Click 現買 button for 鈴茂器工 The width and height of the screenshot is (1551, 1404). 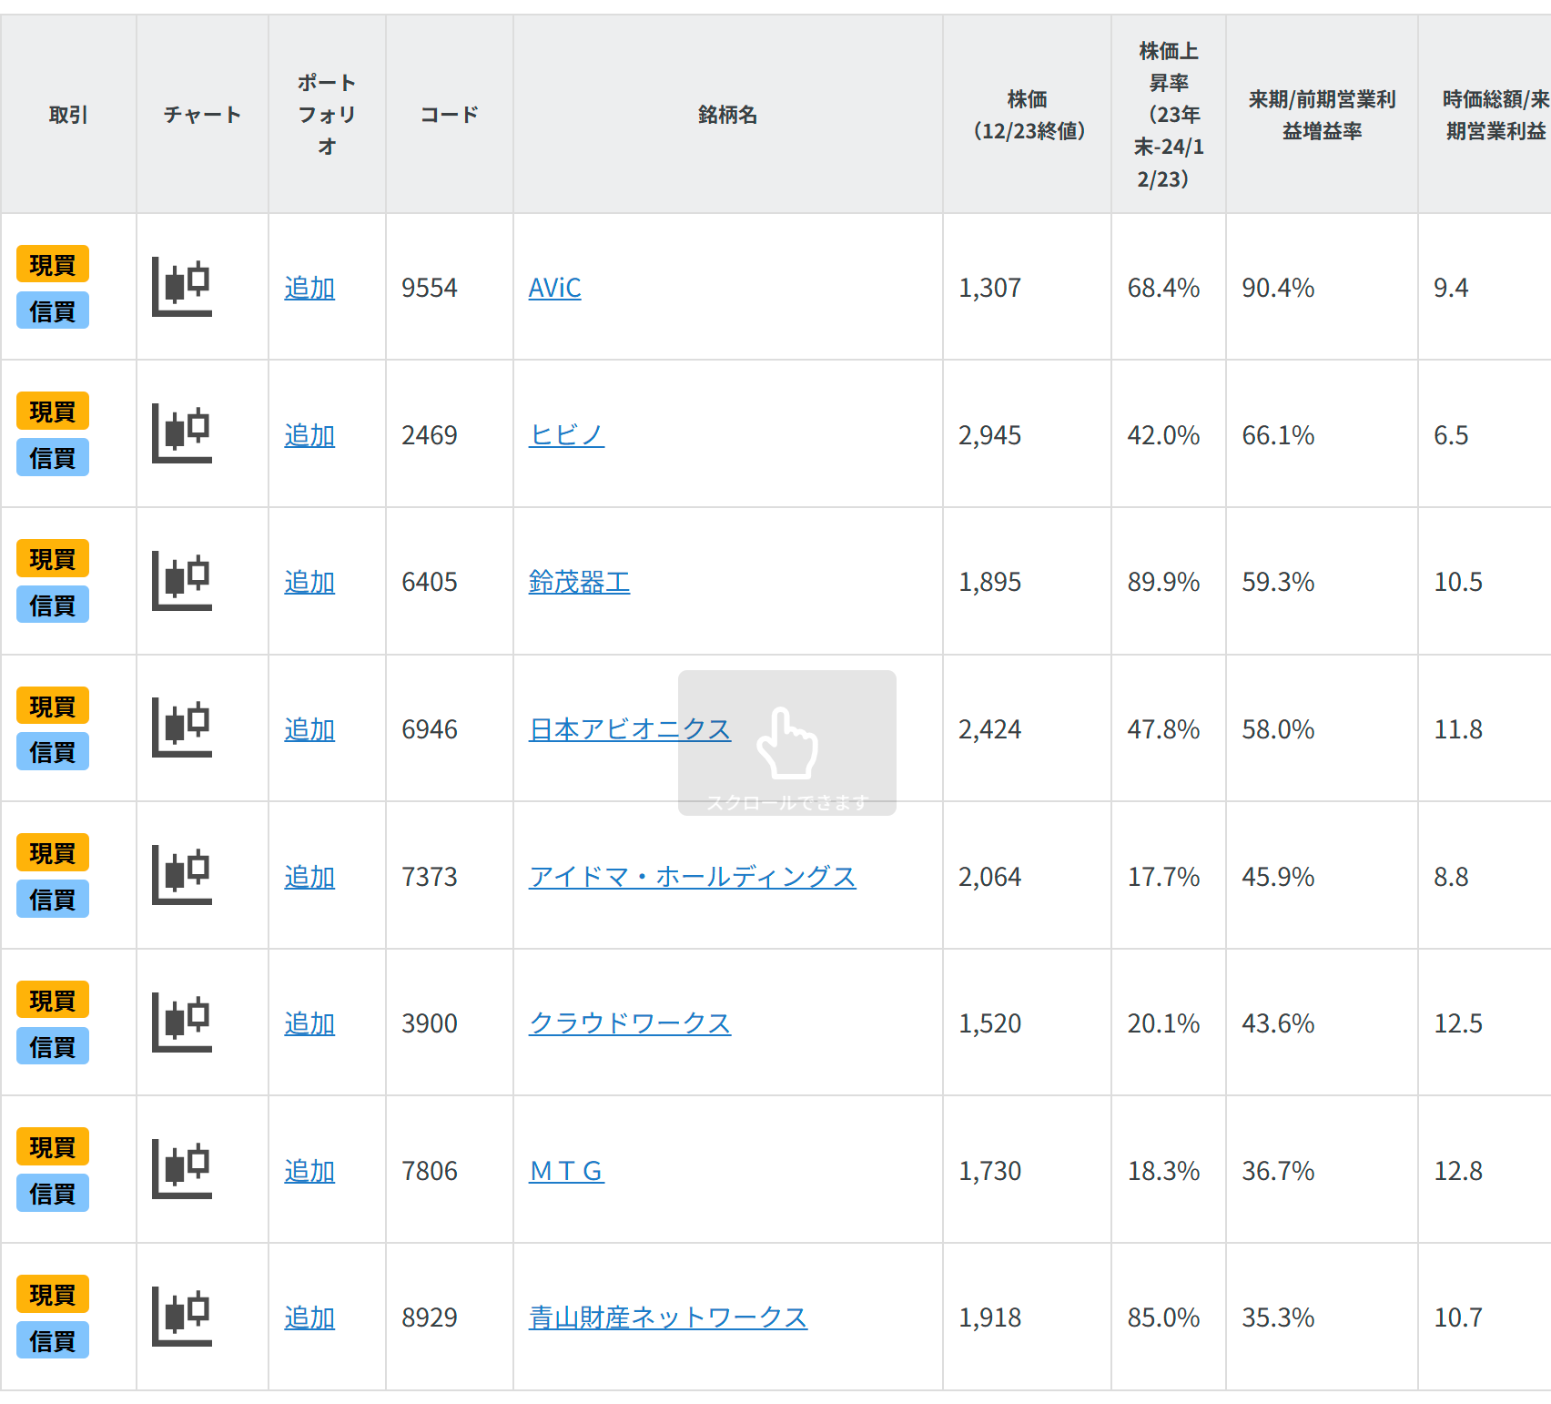(53, 558)
